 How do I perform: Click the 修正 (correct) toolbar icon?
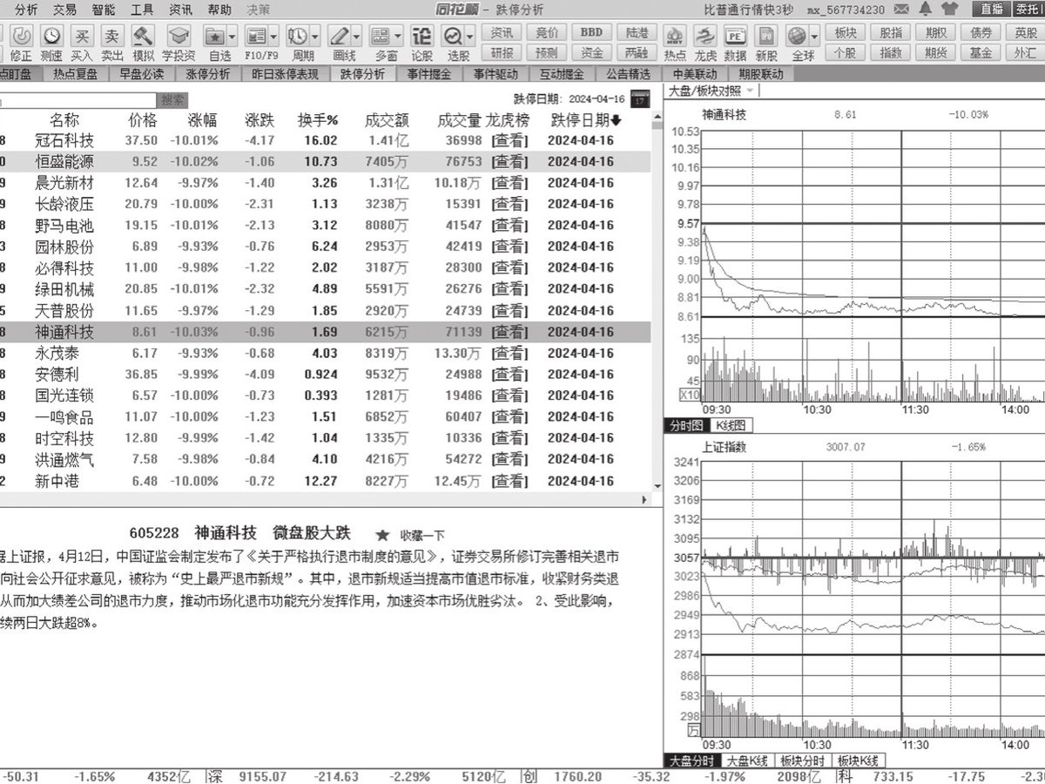tap(23, 37)
